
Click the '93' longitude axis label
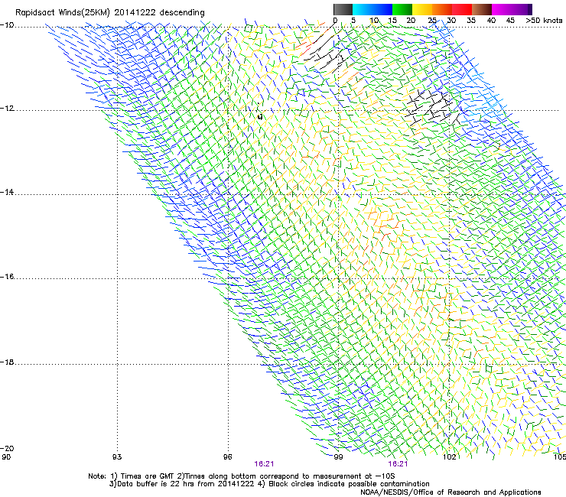tap(117, 457)
